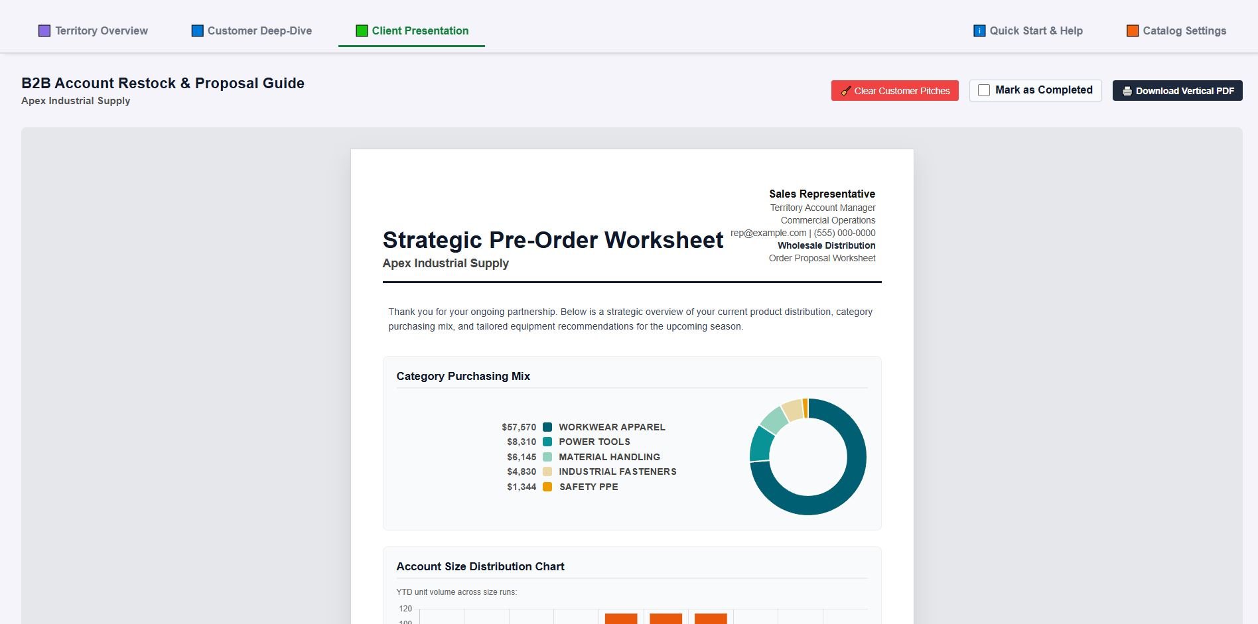Screen dimensions: 1258x624
Task: Open the Territory Overview tab
Action: point(93,31)
